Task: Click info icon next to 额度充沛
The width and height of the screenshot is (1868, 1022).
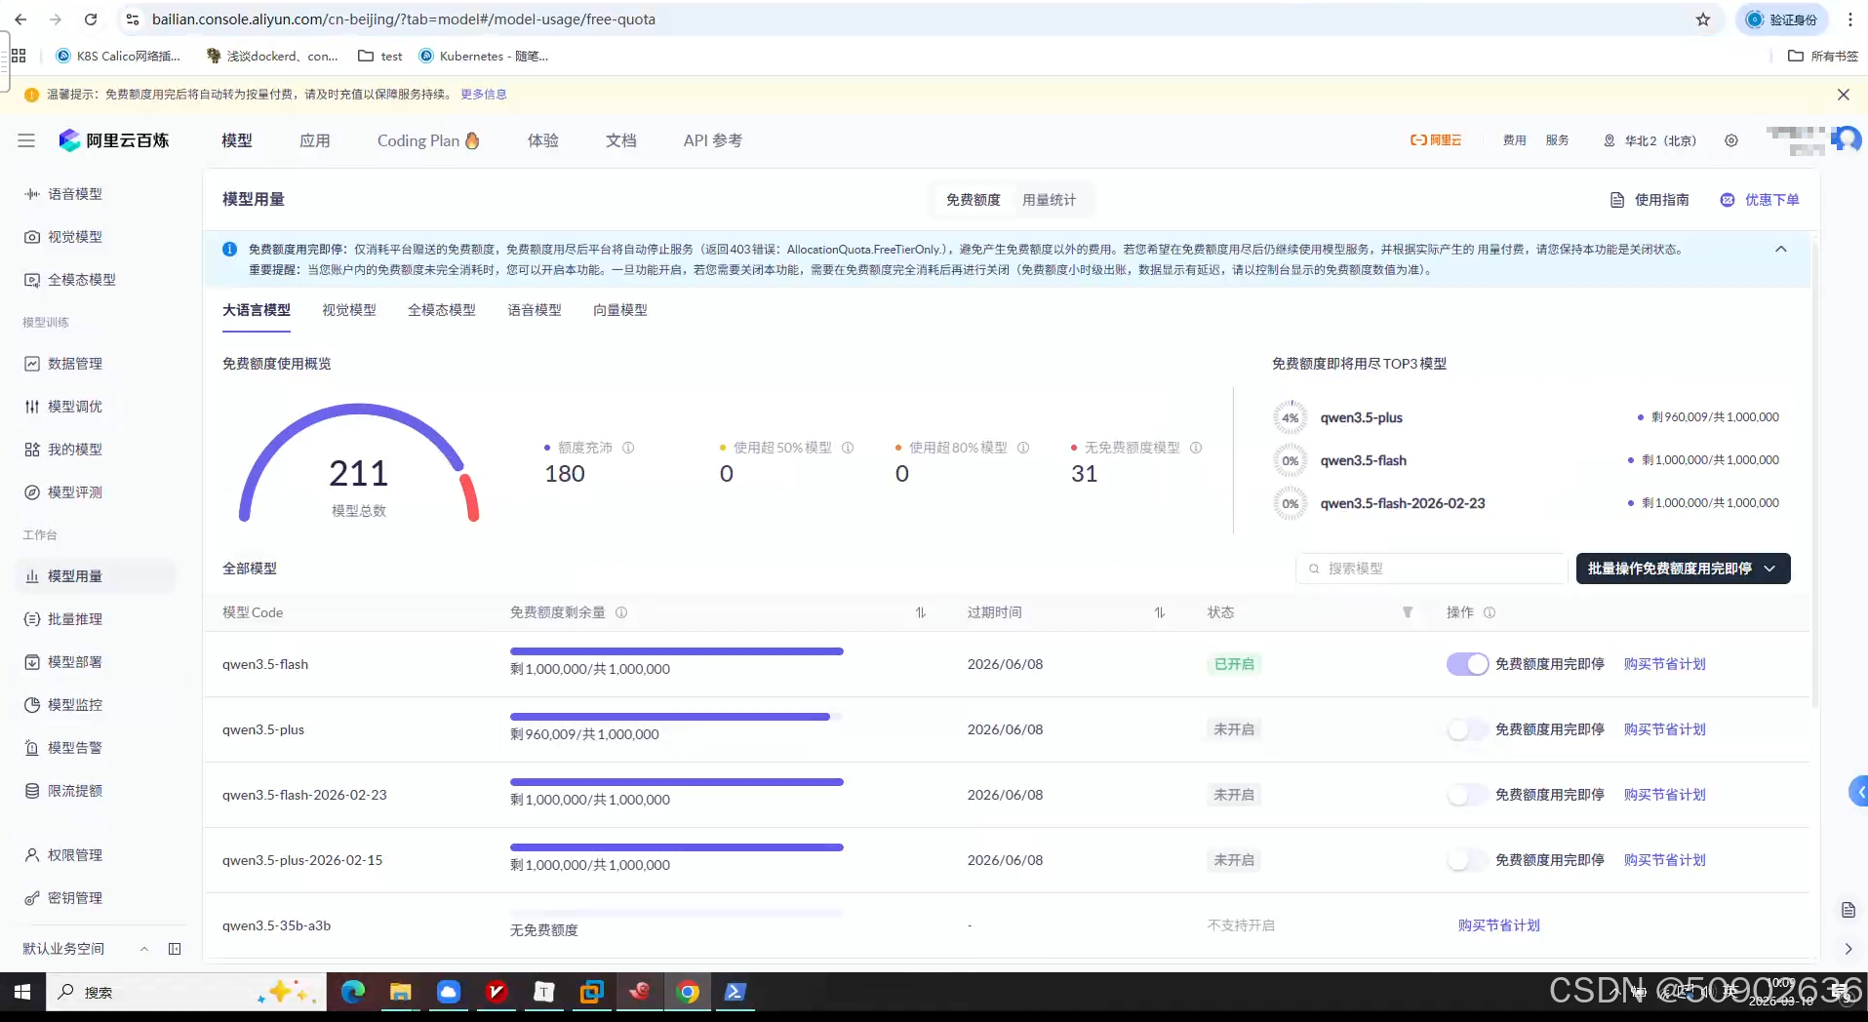Action: [x=628, y=448]
